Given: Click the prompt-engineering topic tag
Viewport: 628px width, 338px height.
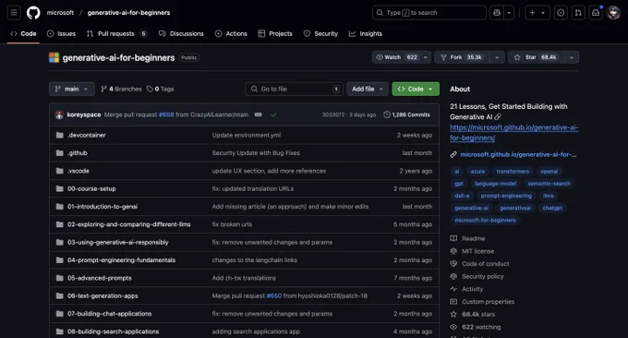Looking at the screenshot, I should (x=506, y=196).
